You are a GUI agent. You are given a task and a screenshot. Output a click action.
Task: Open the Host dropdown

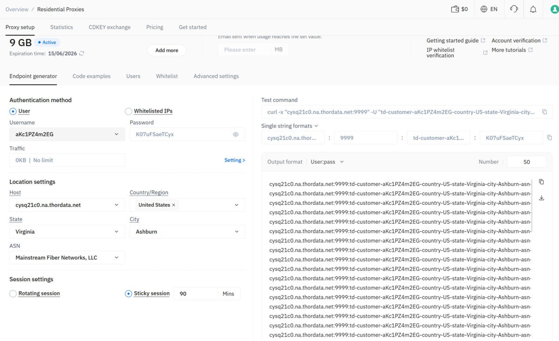(x=67, y=205)
